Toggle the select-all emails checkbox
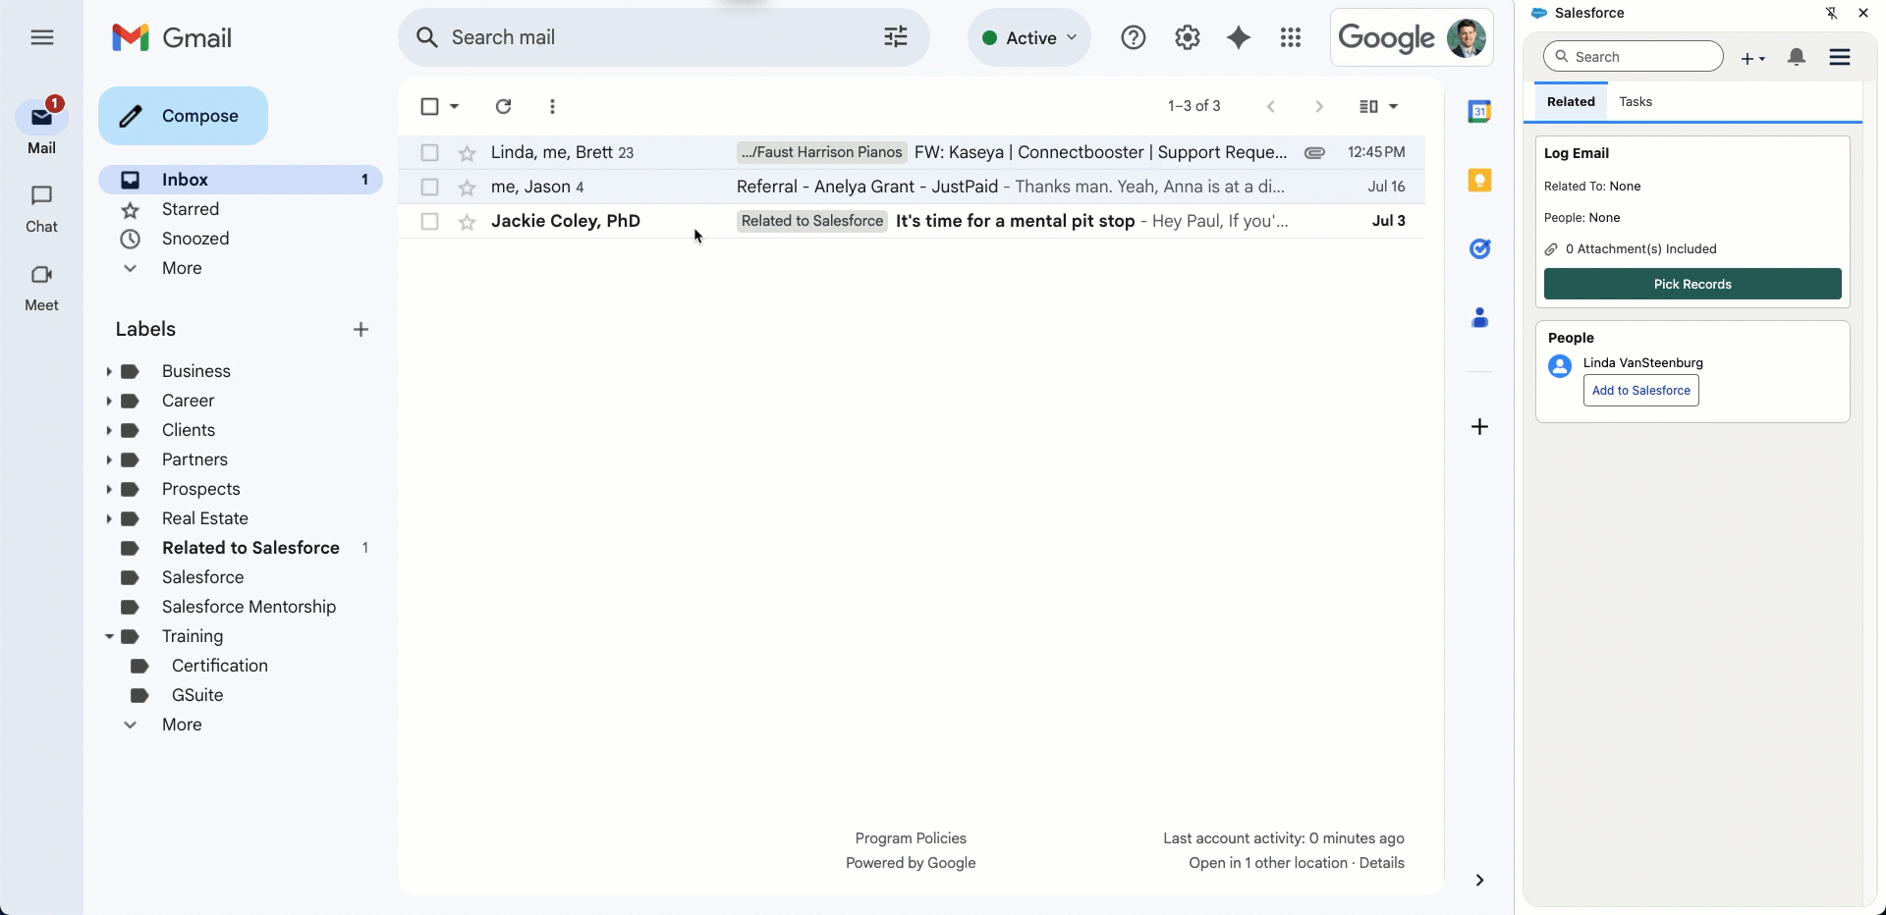Screen dimensions: 1886x915 pos(429,106)
